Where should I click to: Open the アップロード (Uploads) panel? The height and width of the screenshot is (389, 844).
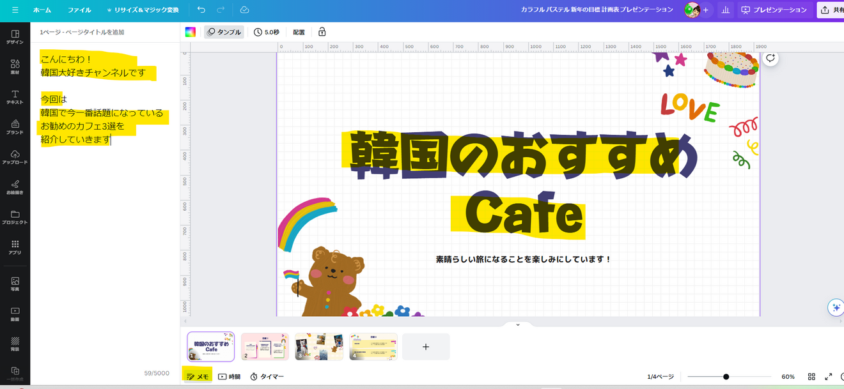pyautogui.click(x=14, y=158)
